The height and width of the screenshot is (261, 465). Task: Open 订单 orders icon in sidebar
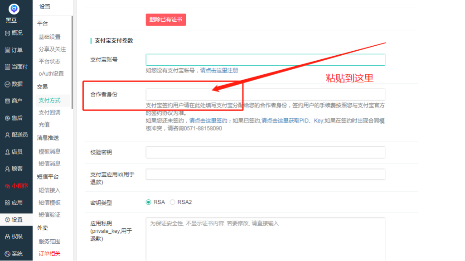coord(7,50)
